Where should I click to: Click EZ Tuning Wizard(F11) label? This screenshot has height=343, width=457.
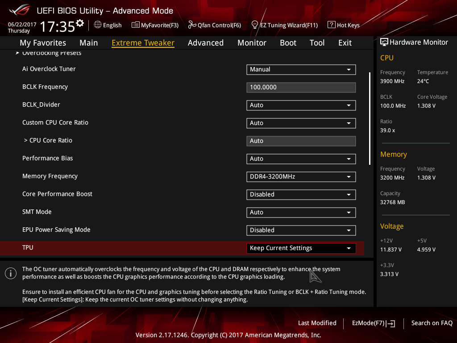point(289,25)
